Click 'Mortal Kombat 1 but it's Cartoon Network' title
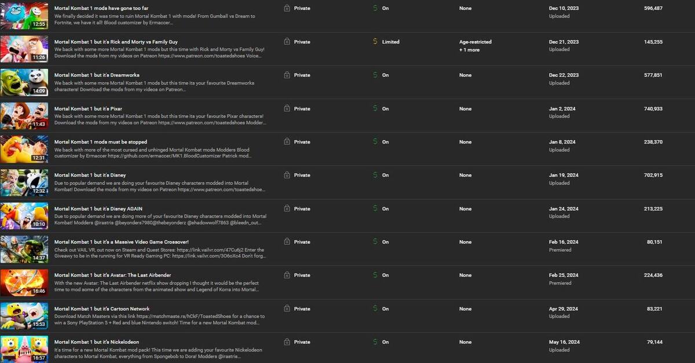This screenshot has width=695, height=363. pos(102,309)
